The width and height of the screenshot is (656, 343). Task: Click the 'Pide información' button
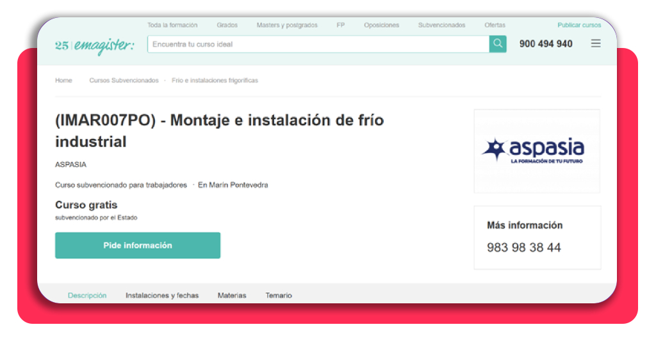(x=138, y=245)
